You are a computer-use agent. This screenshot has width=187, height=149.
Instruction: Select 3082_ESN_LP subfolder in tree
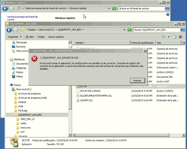(25, 119)
